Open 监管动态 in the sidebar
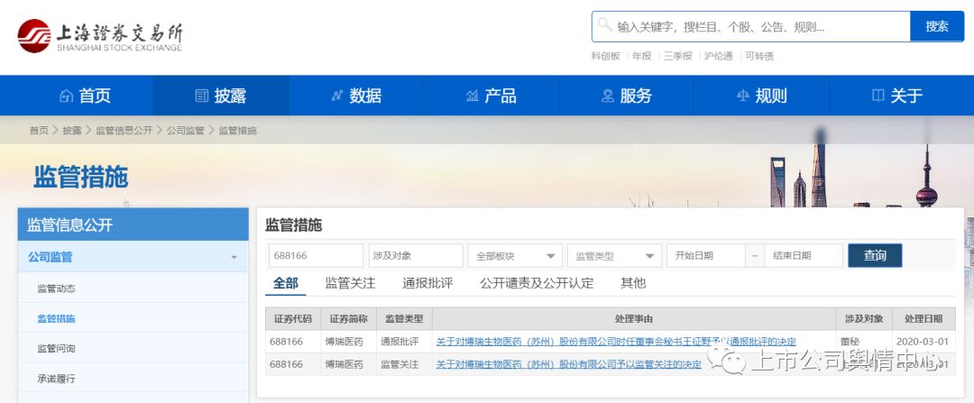 pos(57,289)
